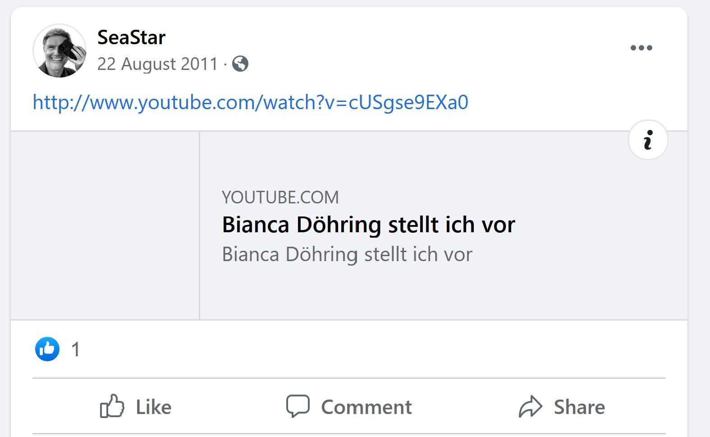Click the gray preview description text
The image size is (710, 437).
(347, 254)
